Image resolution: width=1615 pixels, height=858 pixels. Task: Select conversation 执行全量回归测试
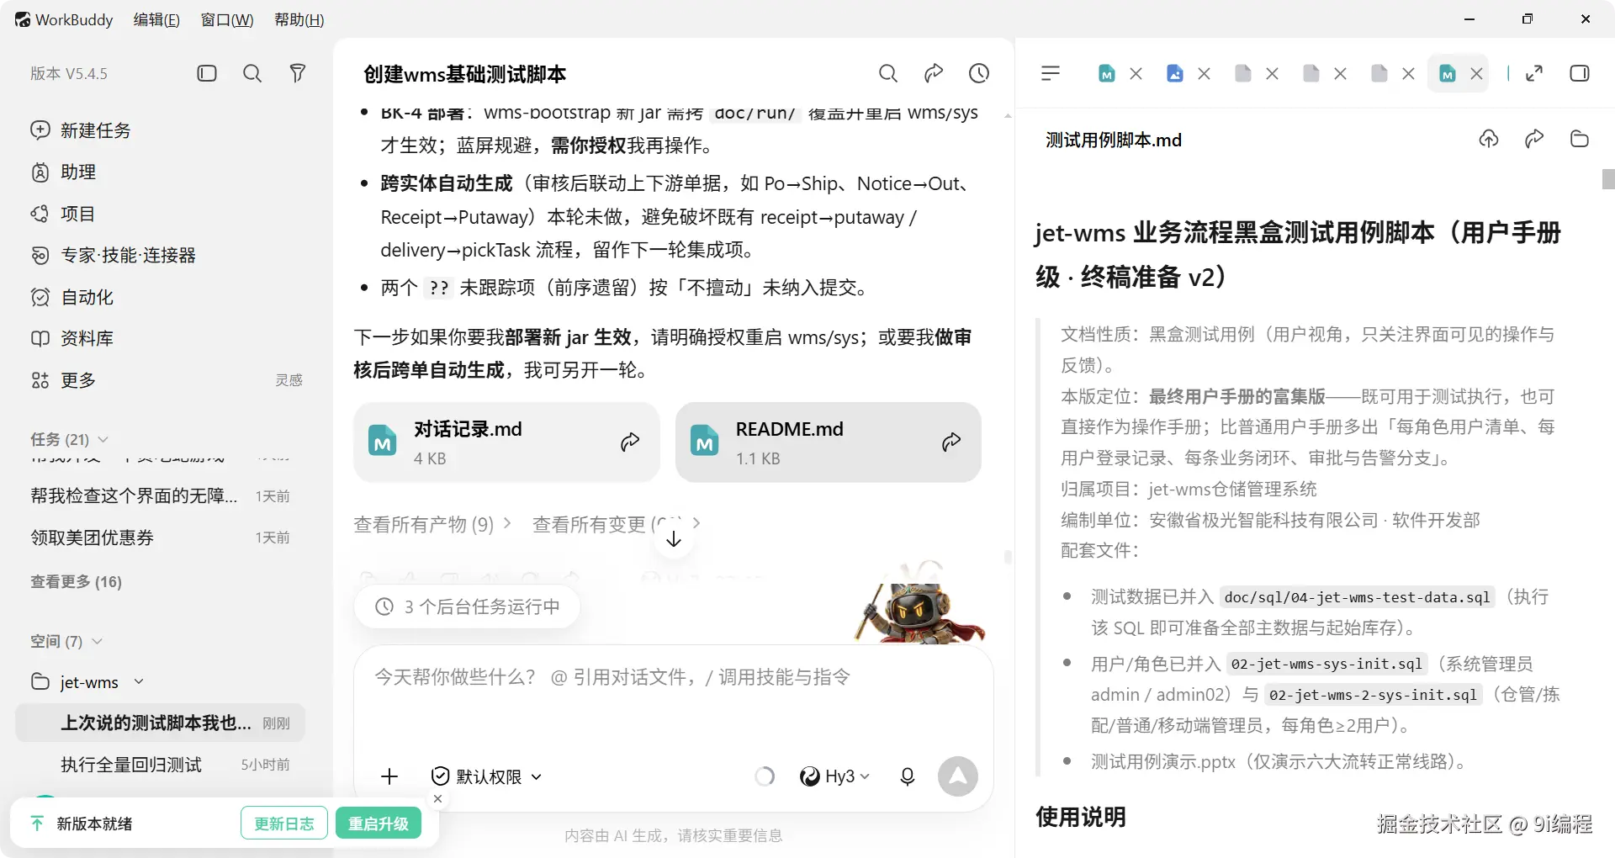[160, 765]
